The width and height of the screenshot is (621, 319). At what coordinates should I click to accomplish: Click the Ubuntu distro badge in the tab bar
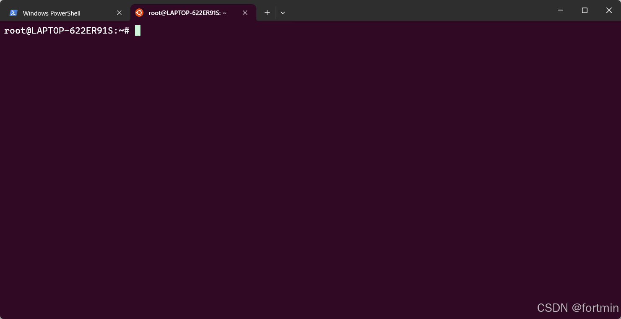(x=139, y=13)
